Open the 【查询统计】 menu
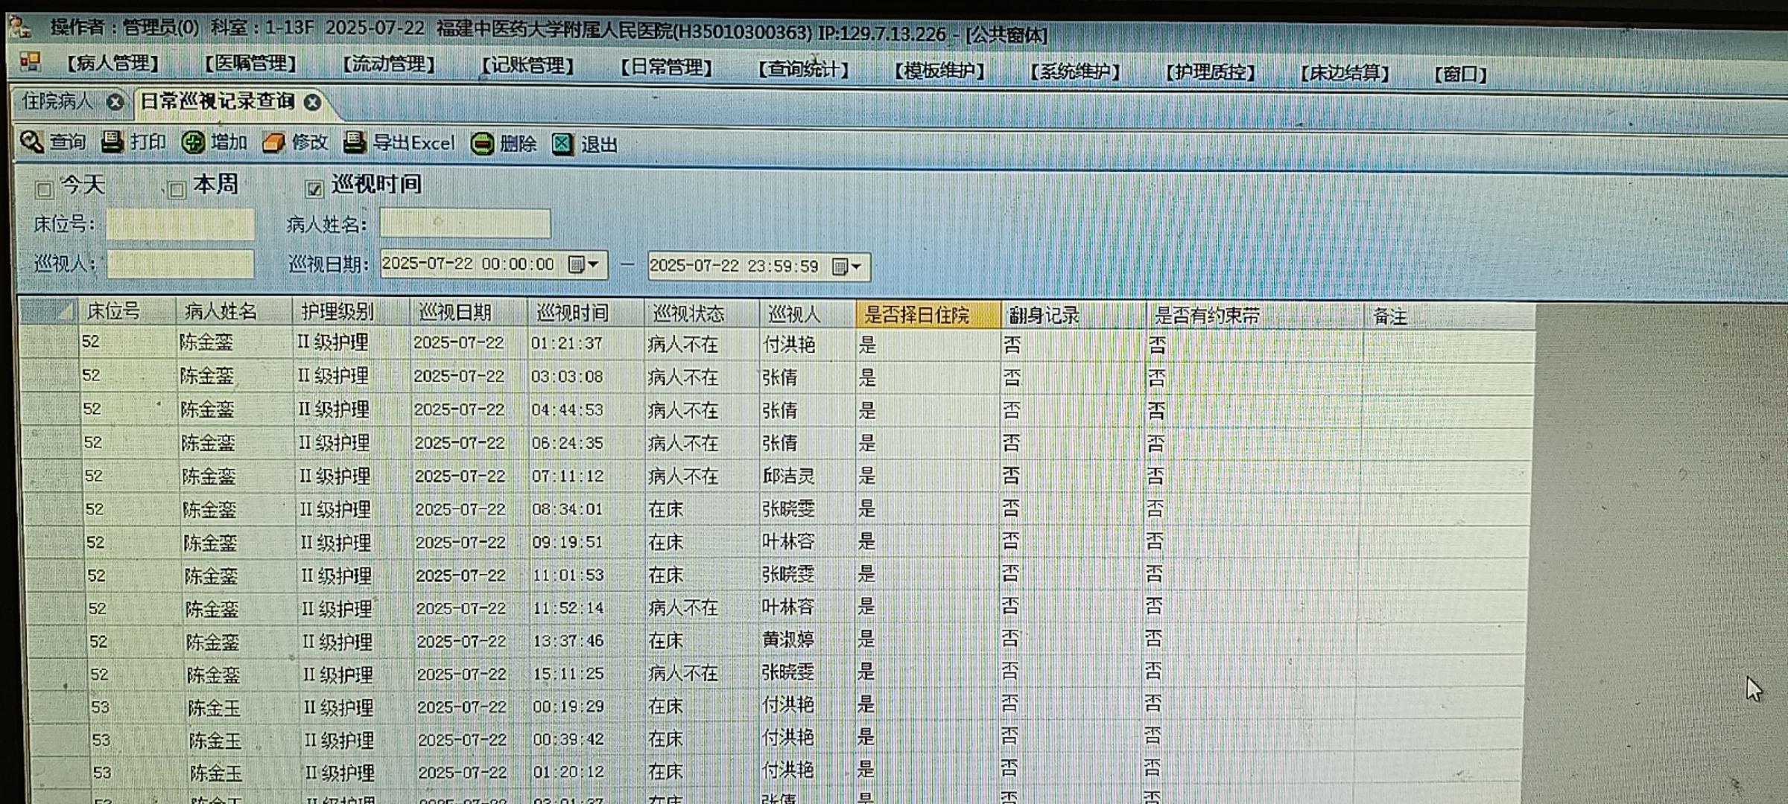Image resolution: width=1788 pixels, height=804 pixels. [x=803, y=70]
